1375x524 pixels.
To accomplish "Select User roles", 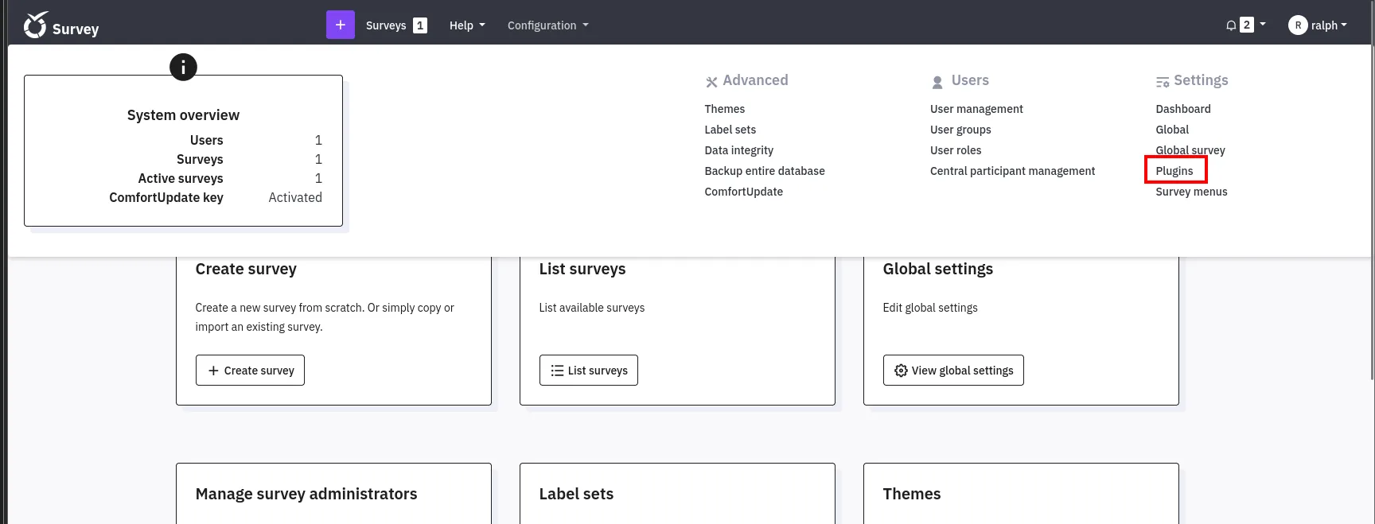I will click(x=956, y=150).
